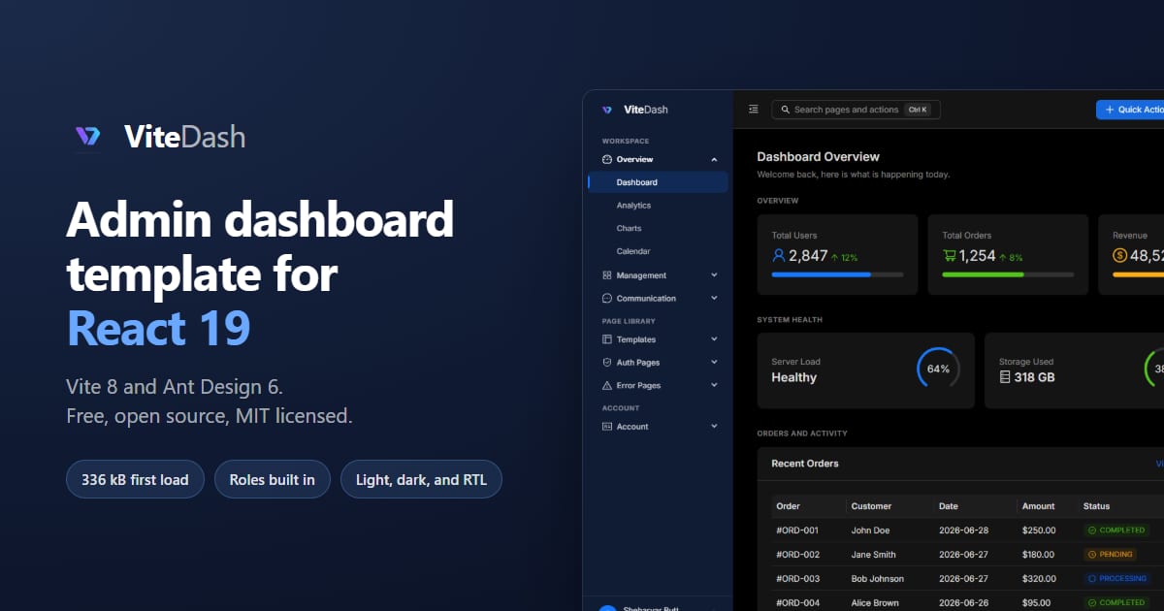The image size is (1164, 611).
Task: Click the Management menu label
Action: [x=641, y=275]
